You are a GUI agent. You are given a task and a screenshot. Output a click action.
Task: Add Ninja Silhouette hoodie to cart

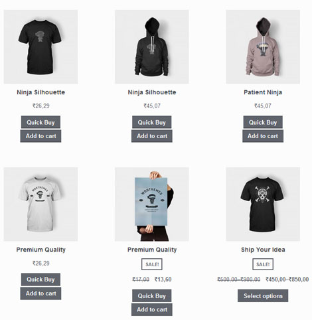pos(152,136)
